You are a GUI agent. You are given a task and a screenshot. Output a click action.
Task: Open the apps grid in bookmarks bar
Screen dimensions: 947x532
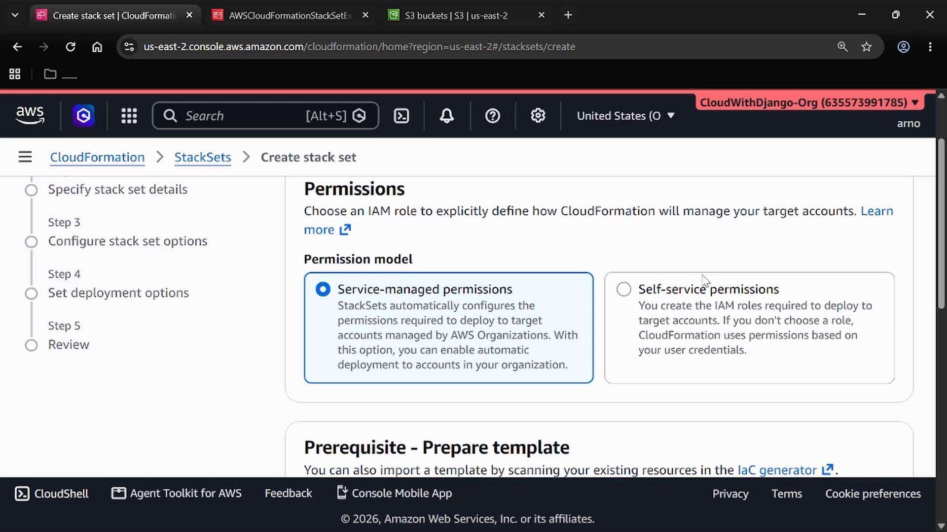pos(15,74)
